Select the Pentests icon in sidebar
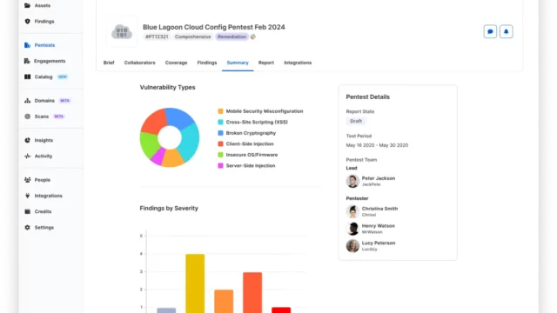 pyautogui.click(x=27, y=45)
